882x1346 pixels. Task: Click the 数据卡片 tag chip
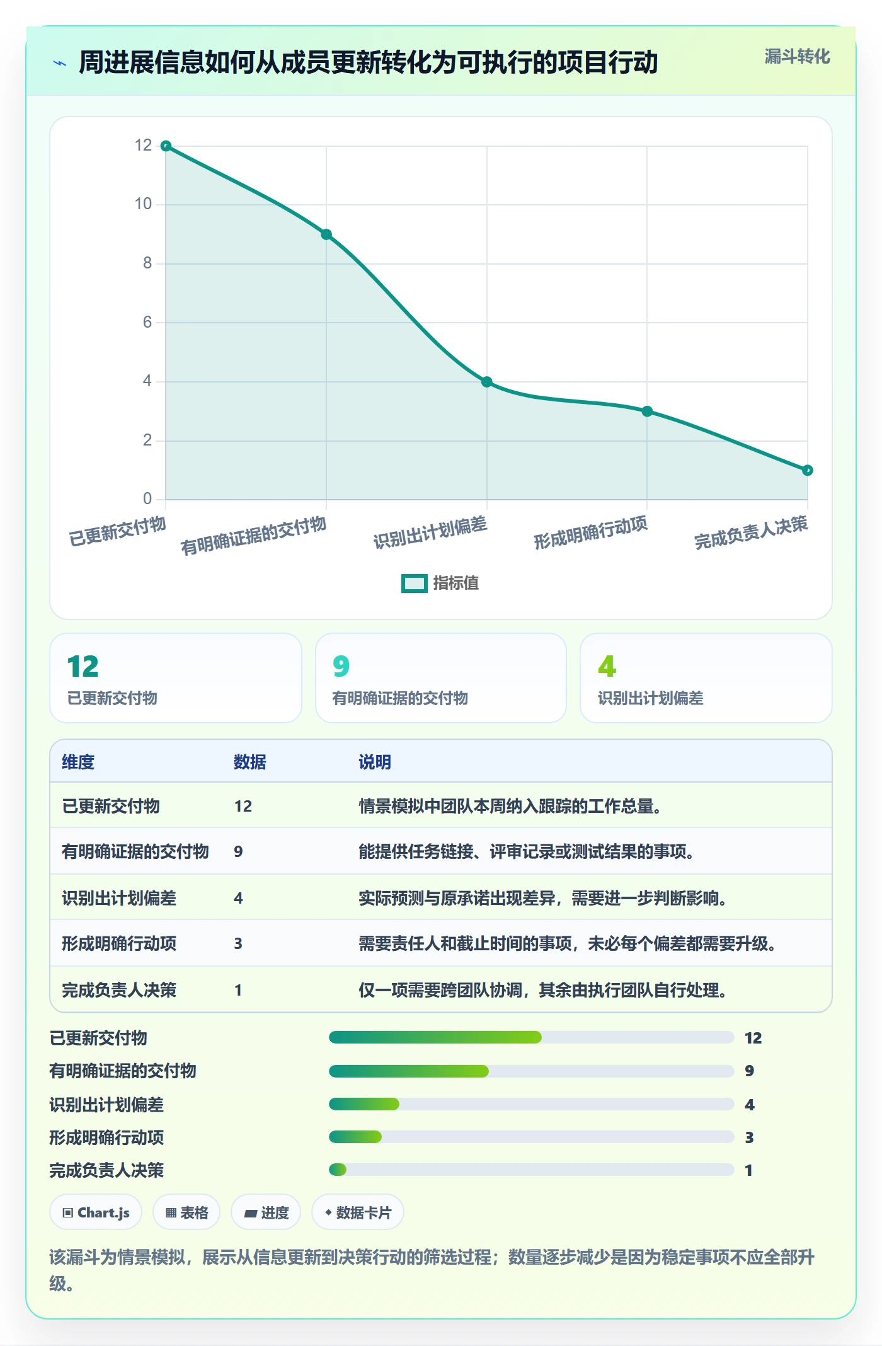358,1212
